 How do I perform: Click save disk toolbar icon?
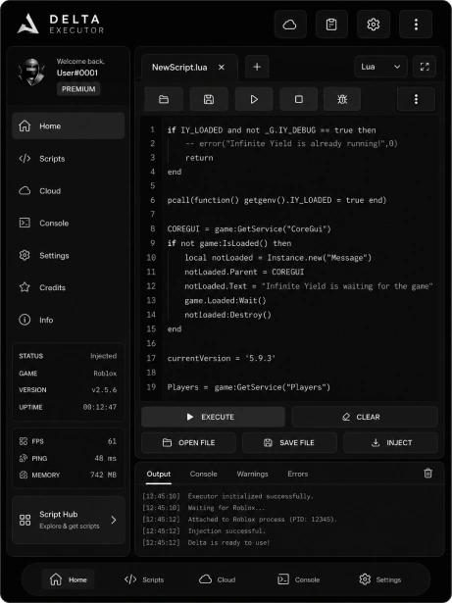pos(209,99)
